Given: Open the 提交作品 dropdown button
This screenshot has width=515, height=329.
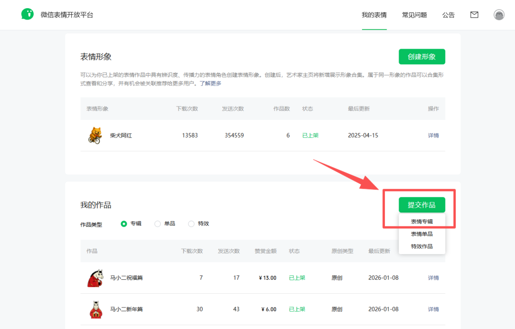Looking at the screenshot, I should 422,205.
